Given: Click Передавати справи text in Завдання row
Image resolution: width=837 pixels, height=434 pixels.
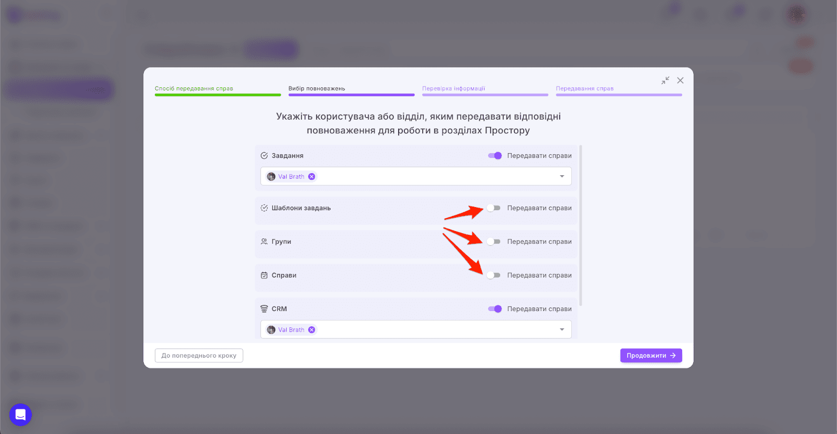Looking at the screenshot, I should (x=539, y=156).
